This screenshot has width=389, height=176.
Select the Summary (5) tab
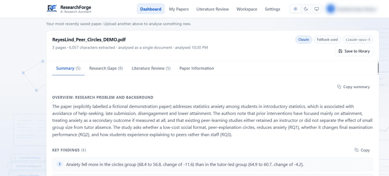(68, 68)
